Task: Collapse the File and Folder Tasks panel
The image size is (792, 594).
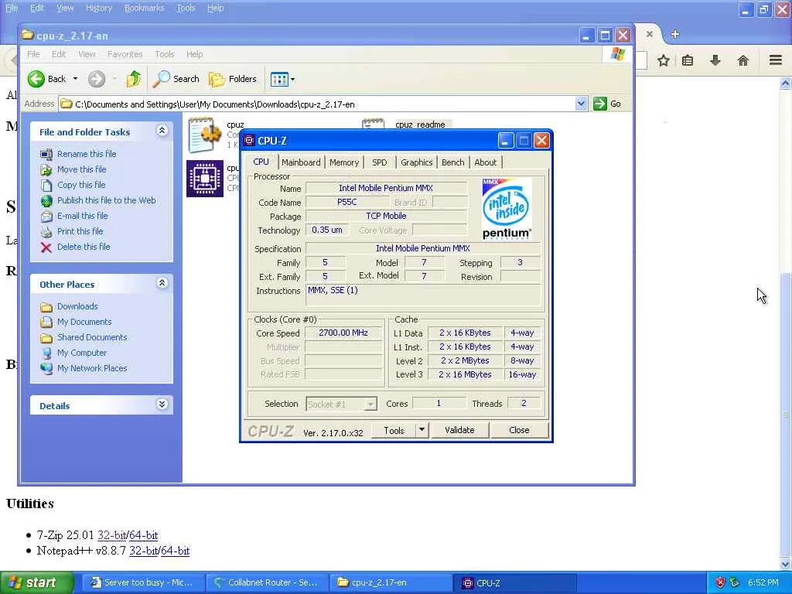Action: 162,131
